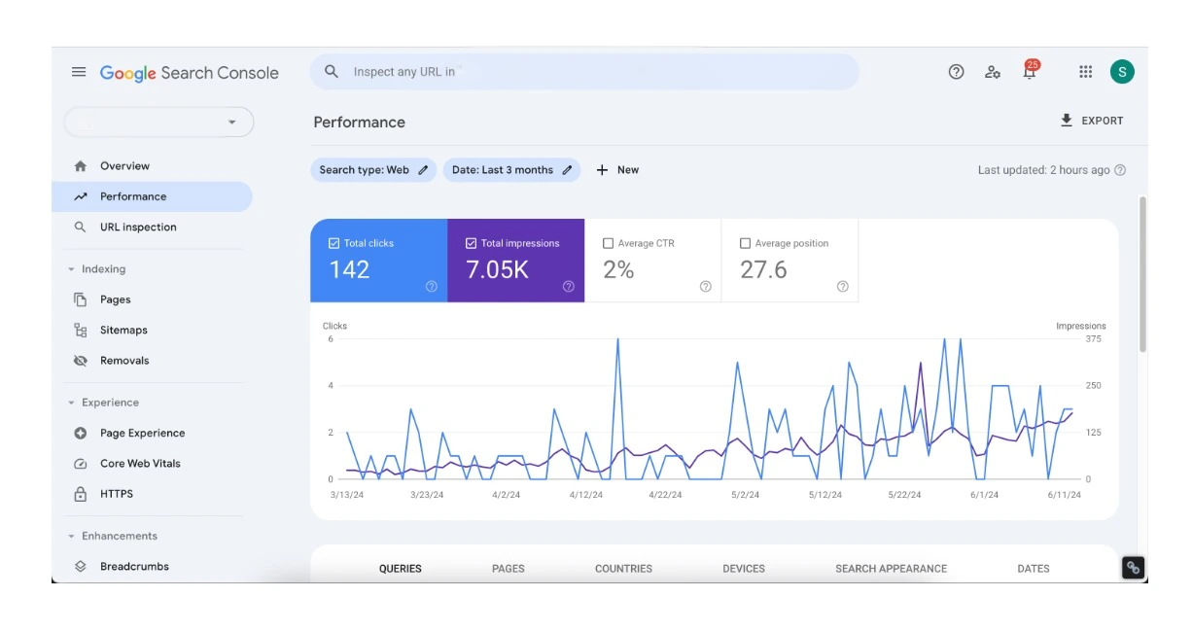Enable the Average position checkbox
The image size is (1193, 632).
[x=746, y=244]
